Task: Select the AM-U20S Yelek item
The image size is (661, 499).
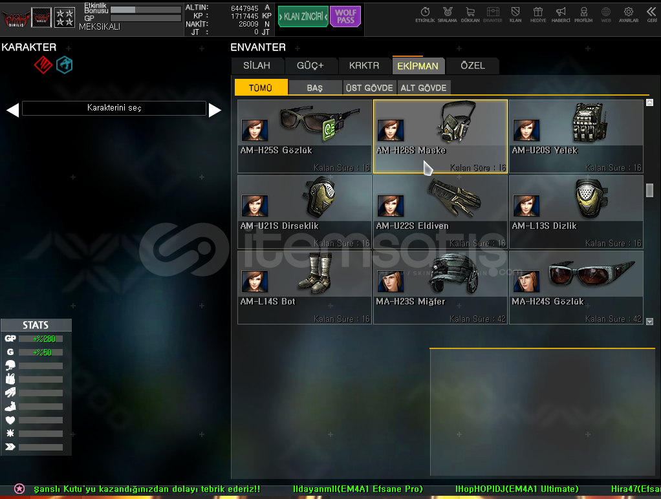Action: 576,136
